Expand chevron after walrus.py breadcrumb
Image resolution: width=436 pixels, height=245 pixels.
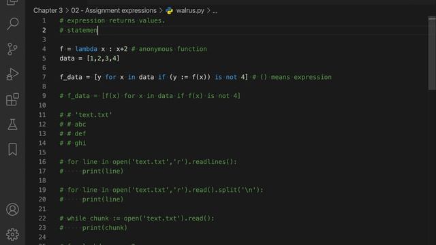click(208, 11)
